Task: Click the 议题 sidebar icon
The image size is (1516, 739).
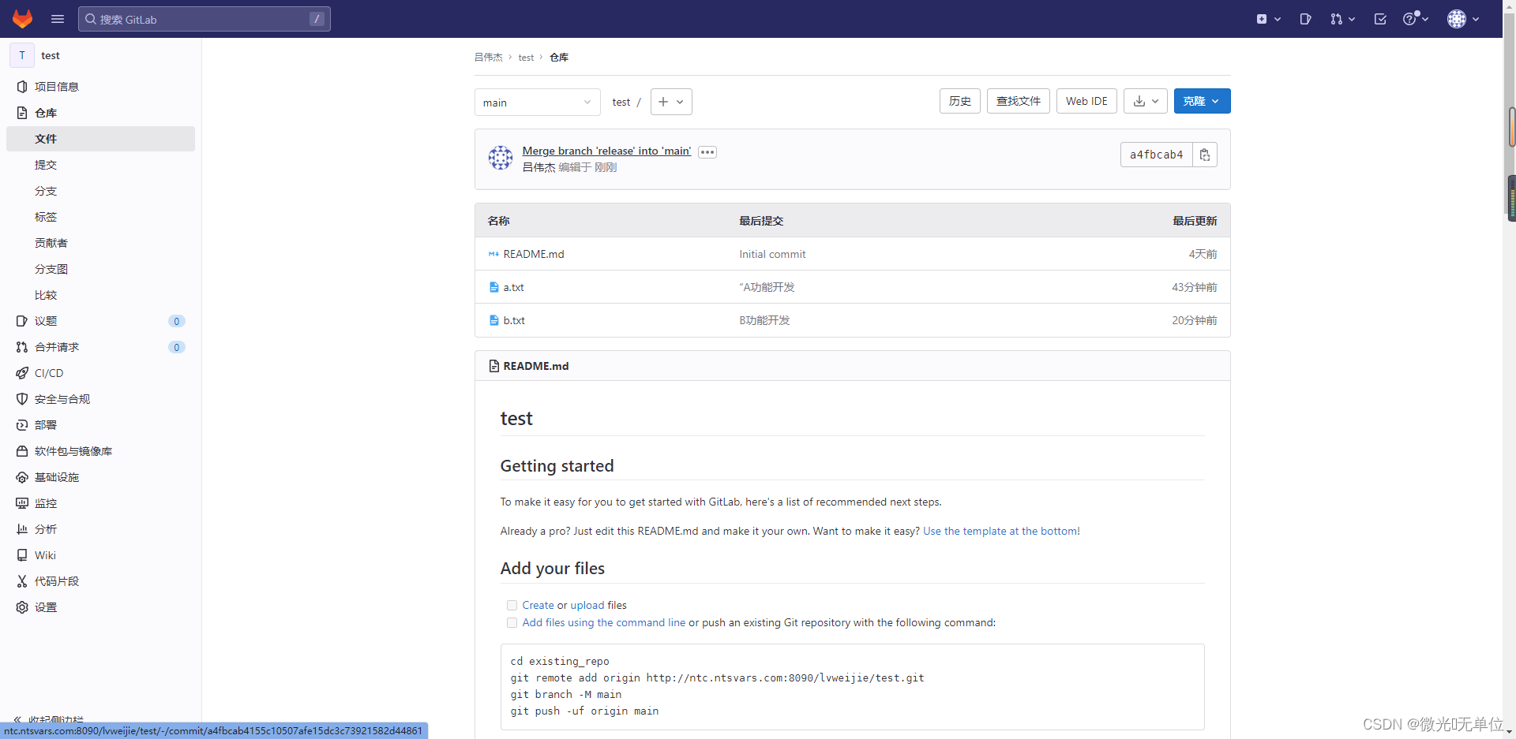Action: click(22, 321)
